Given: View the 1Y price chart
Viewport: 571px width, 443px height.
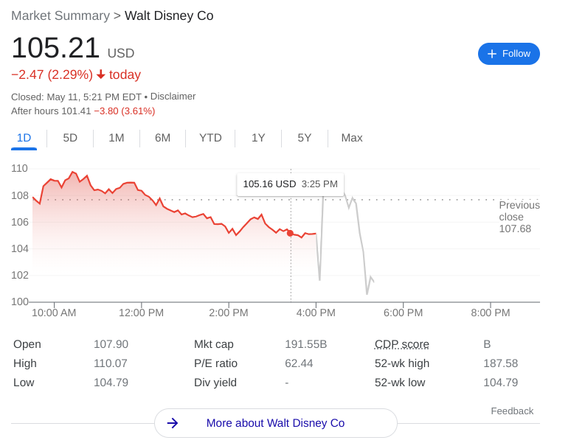Looking at the screenshot, I should click(258, 138).
